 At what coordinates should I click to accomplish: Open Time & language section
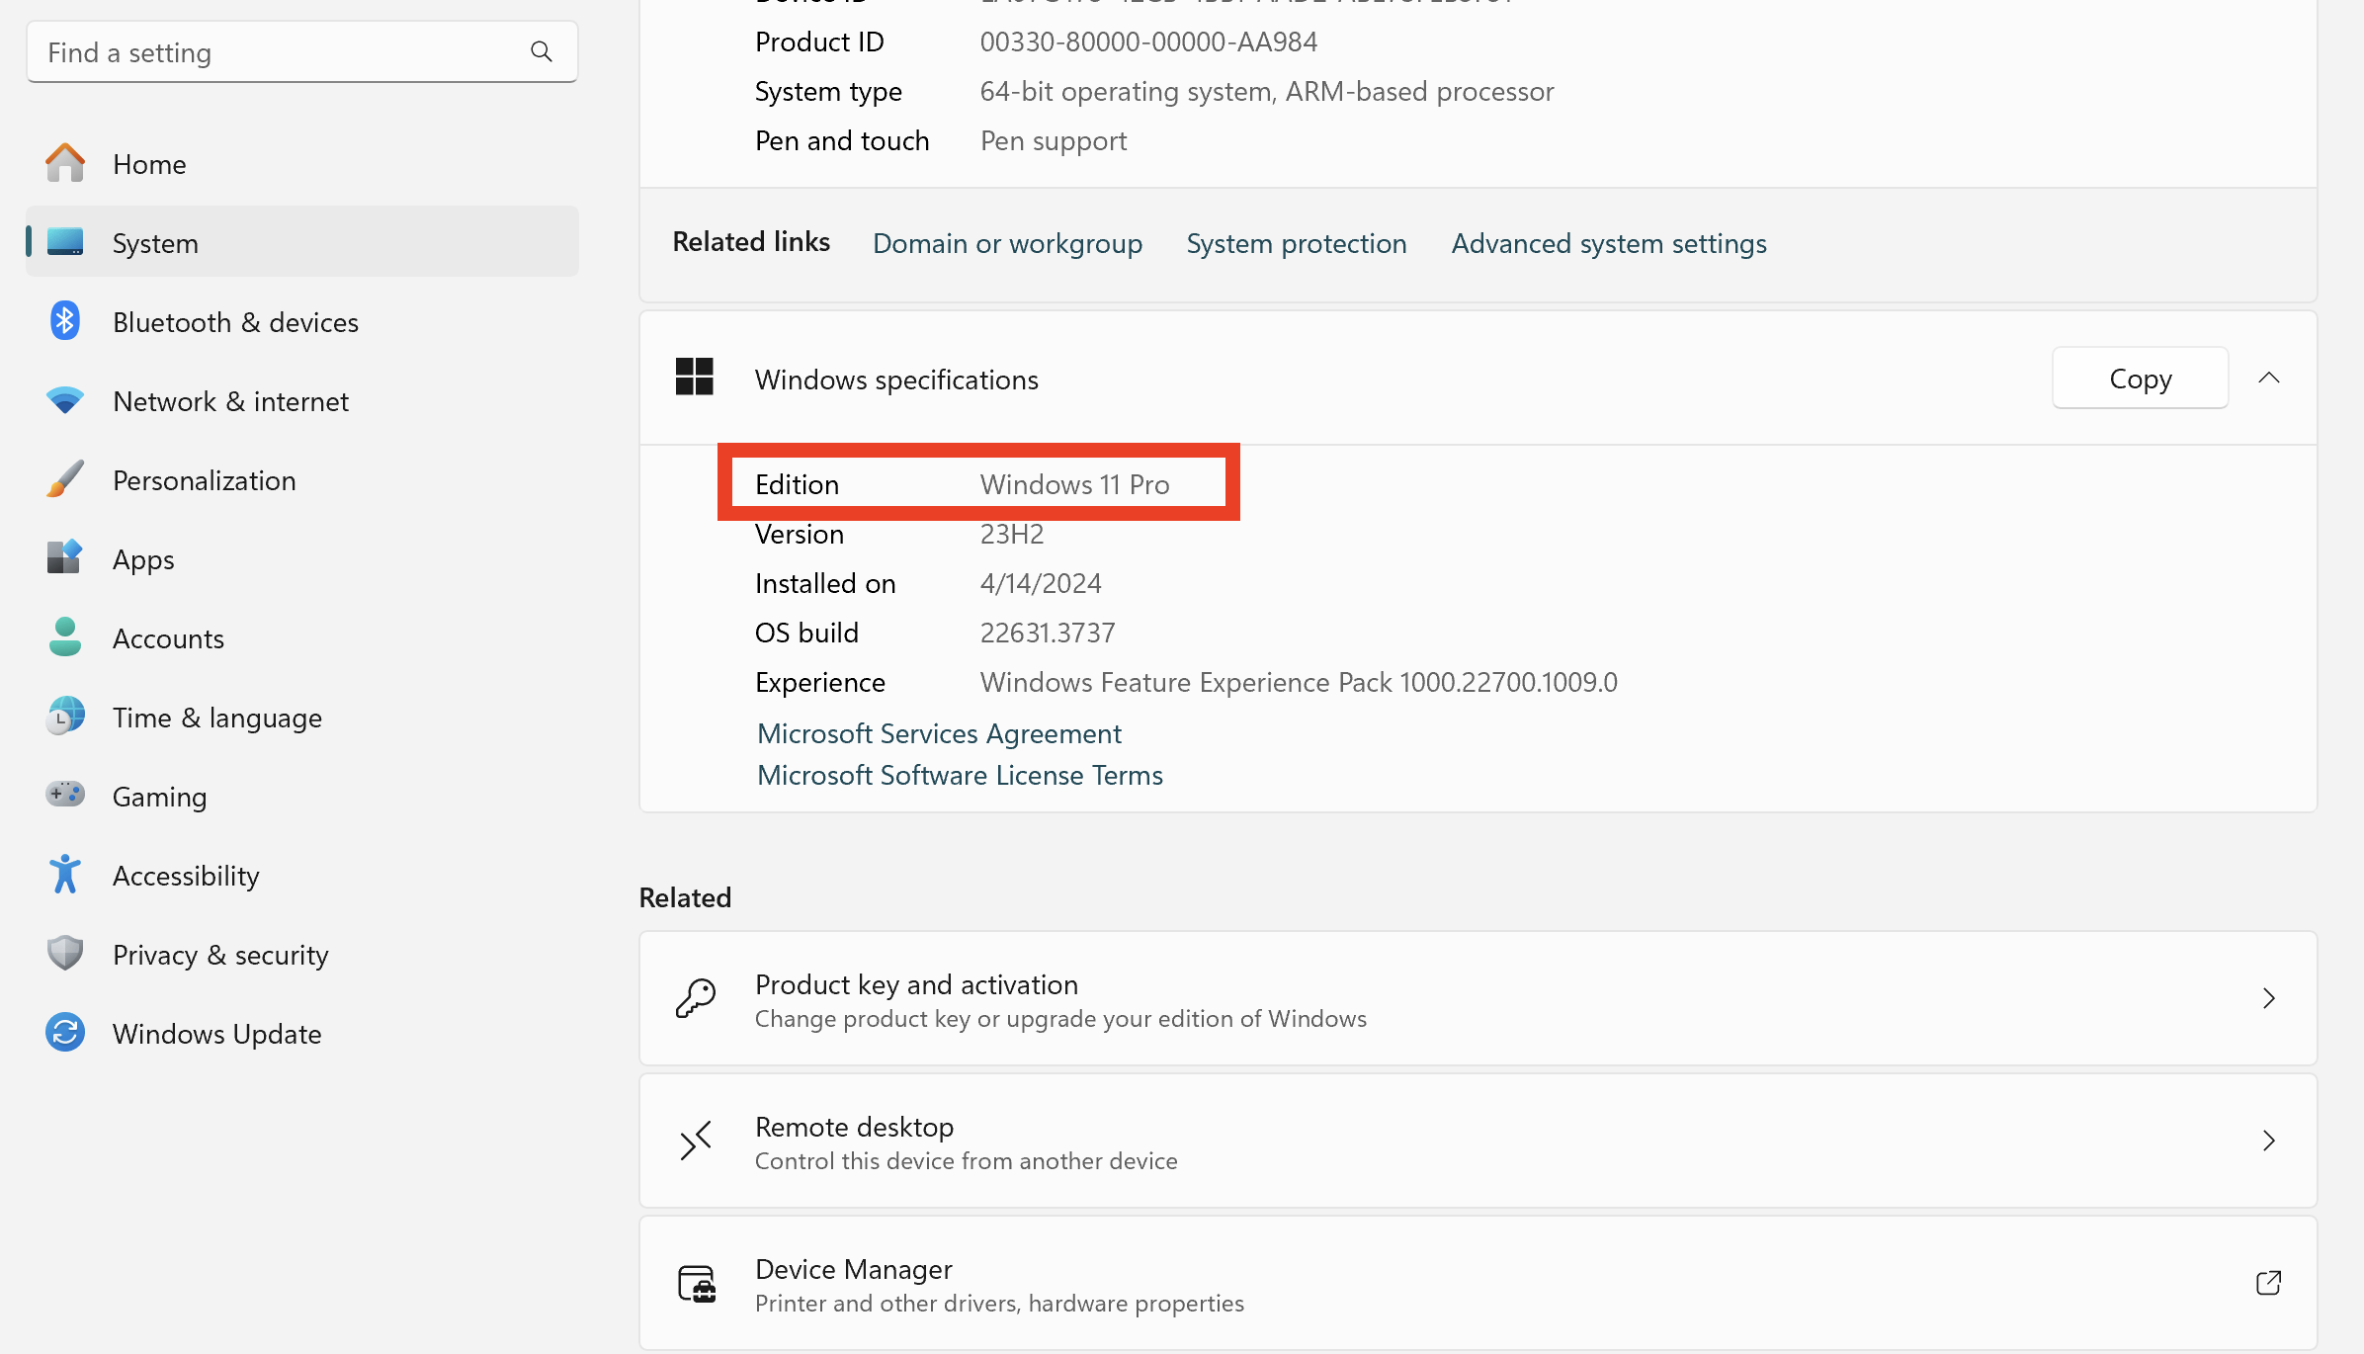point(216,718)
